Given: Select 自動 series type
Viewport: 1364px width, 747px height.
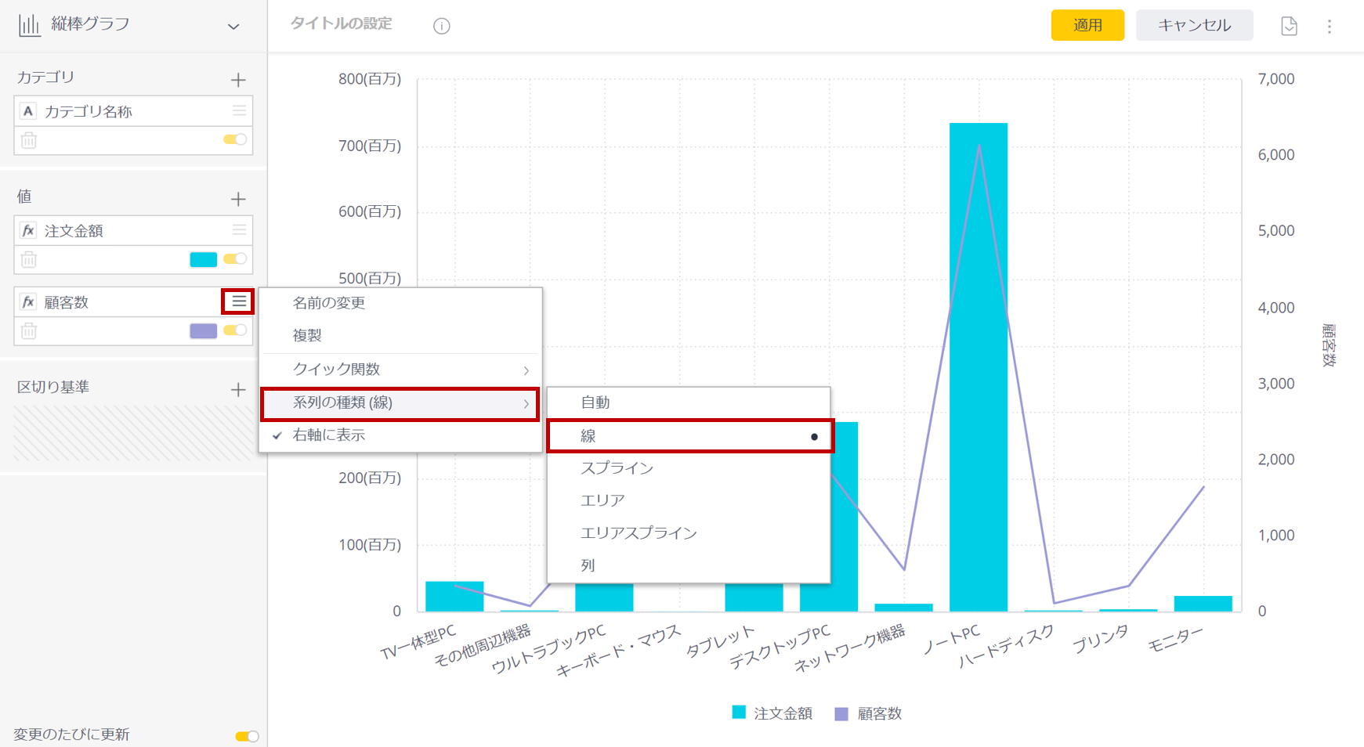Looking at the screenshot, I should click(689, 402).
